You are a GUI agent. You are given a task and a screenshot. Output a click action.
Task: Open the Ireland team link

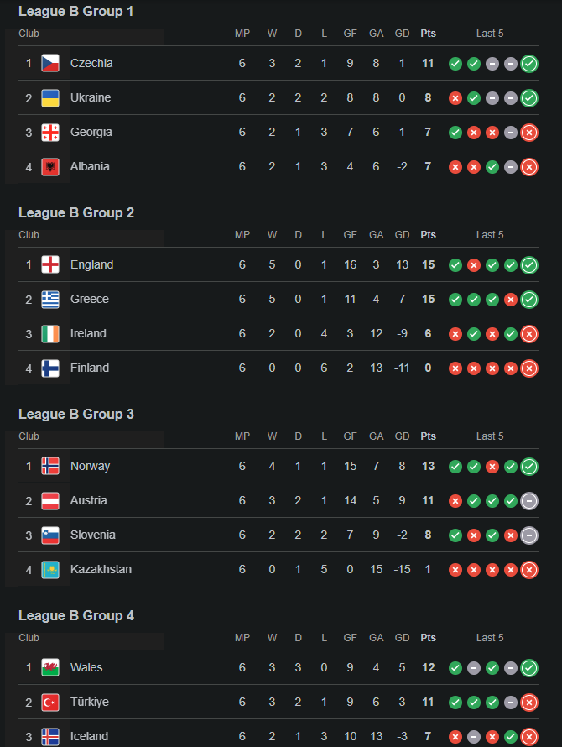pyautogui.click(x=88, y=333)
